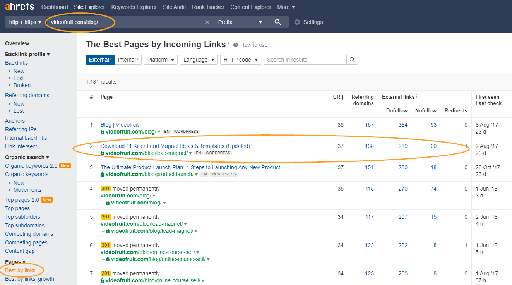Open Broken backlinks in the sidebar
The width and height of the screenshot is (512, 285).
point(22,85)
